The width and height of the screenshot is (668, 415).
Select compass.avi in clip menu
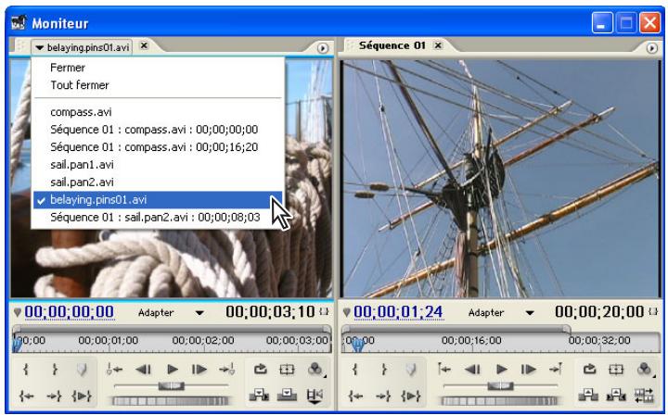click(x=158, y=112)
